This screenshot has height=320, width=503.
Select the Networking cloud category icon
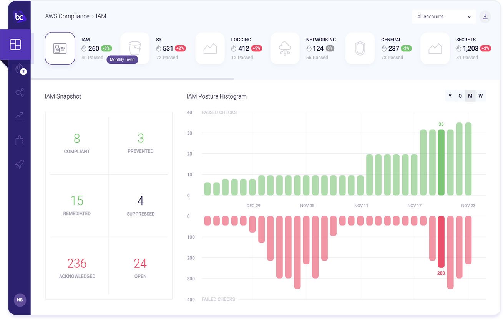tap(285, 48)
